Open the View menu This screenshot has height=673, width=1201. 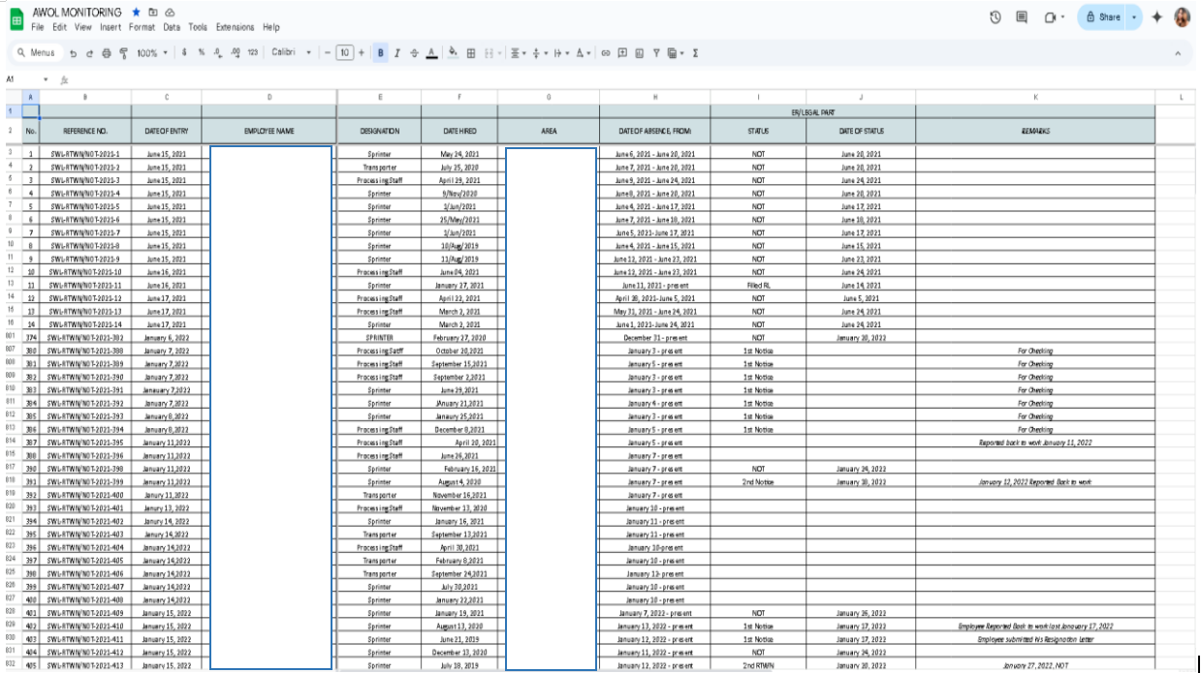tap(83, 28)
